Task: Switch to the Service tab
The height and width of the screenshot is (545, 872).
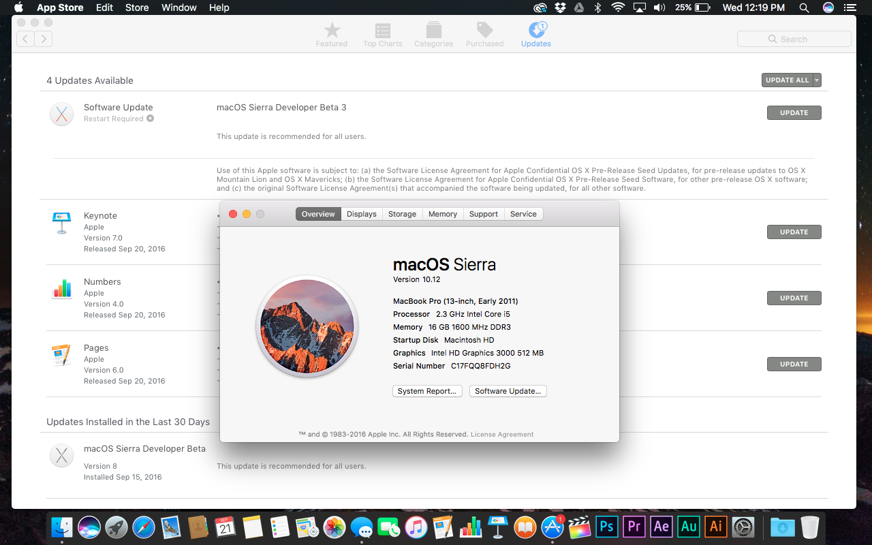Action: pos(524,214)
